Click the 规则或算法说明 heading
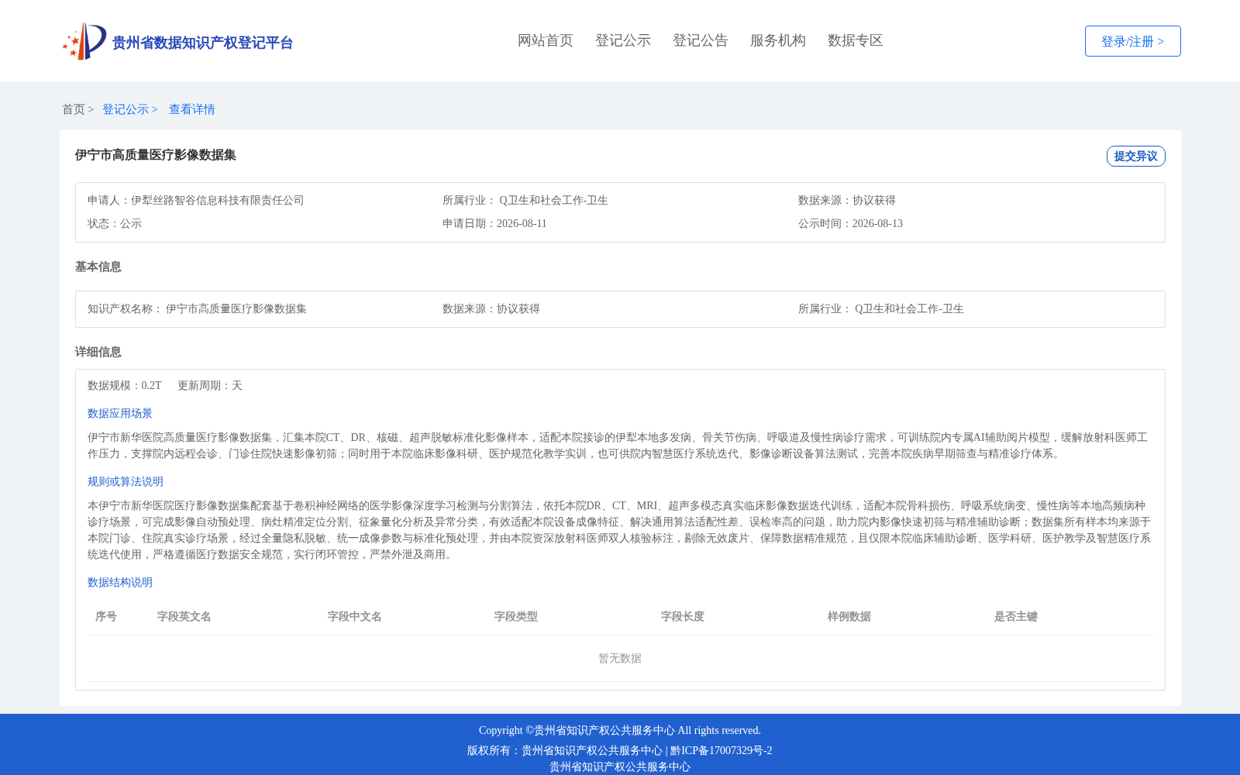The height and width of the screenshot is (775, 1240). tap(126, 481)
